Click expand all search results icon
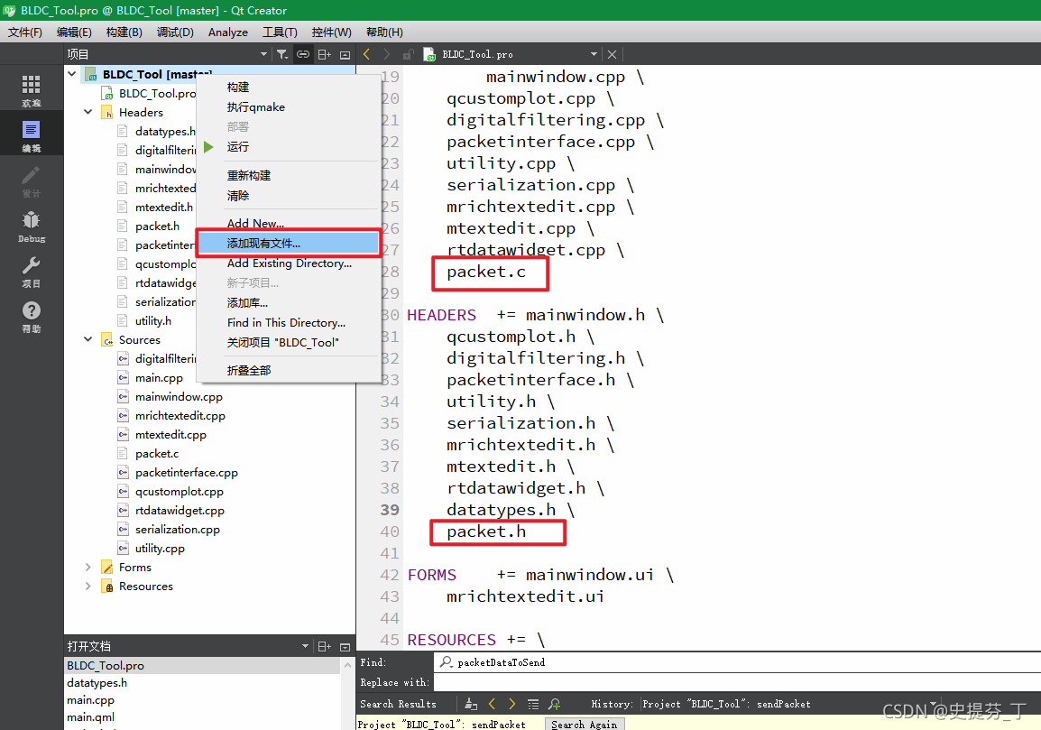This screenshot has height=730, width=1041. [x=533, y=704]
